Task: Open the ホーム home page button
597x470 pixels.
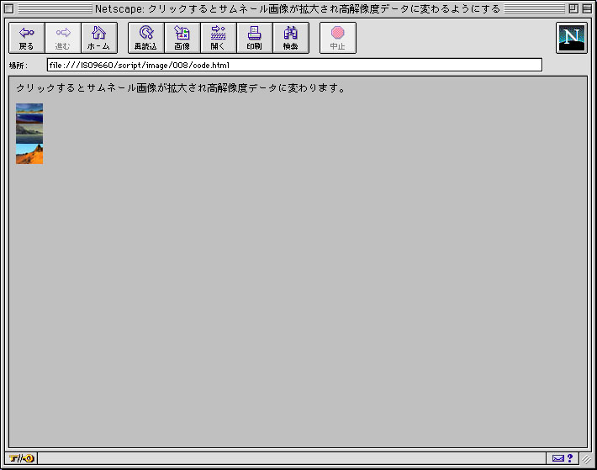Action: coord(99,38)
